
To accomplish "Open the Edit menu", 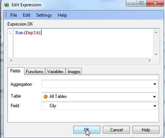I will [x=26, y=15].
